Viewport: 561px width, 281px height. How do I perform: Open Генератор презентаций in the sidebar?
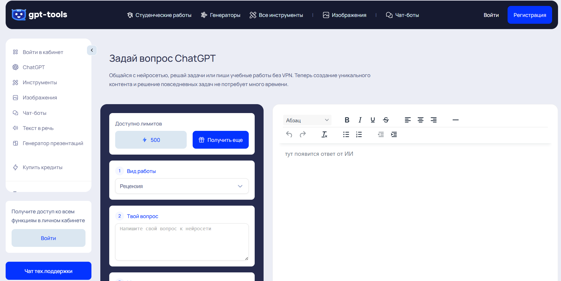click(53, 143)
